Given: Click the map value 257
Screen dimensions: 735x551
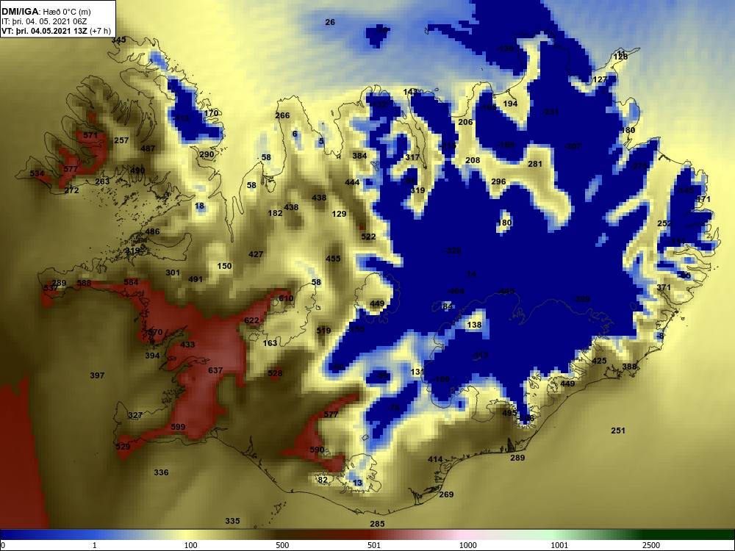Looking at the screenshot, I should point(121,140).
